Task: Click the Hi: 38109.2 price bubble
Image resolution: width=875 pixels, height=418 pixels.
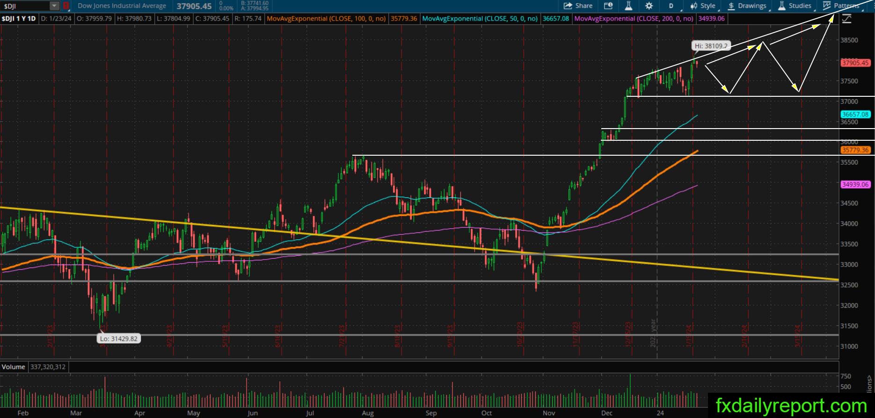Action: 711,46
